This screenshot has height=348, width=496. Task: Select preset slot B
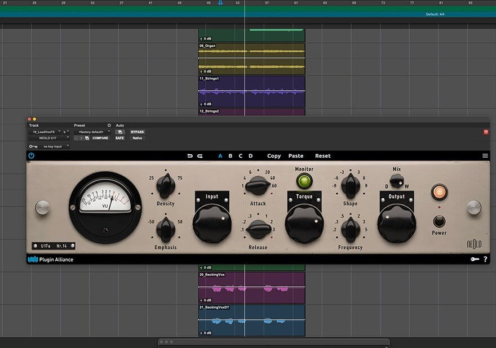coord(230,156)
